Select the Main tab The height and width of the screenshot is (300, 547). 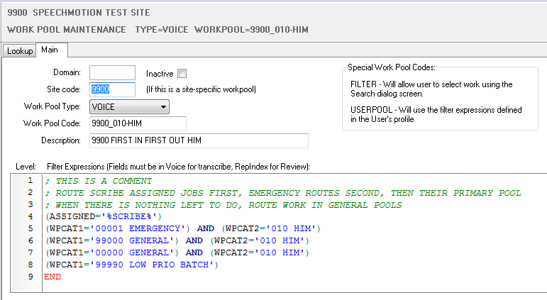tap(50, 50)
